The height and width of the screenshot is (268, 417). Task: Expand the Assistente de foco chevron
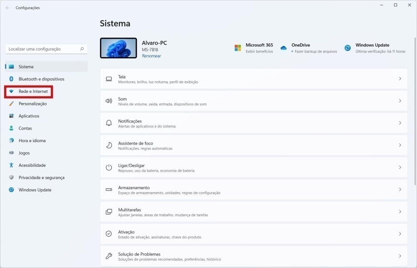pos(400,145)
